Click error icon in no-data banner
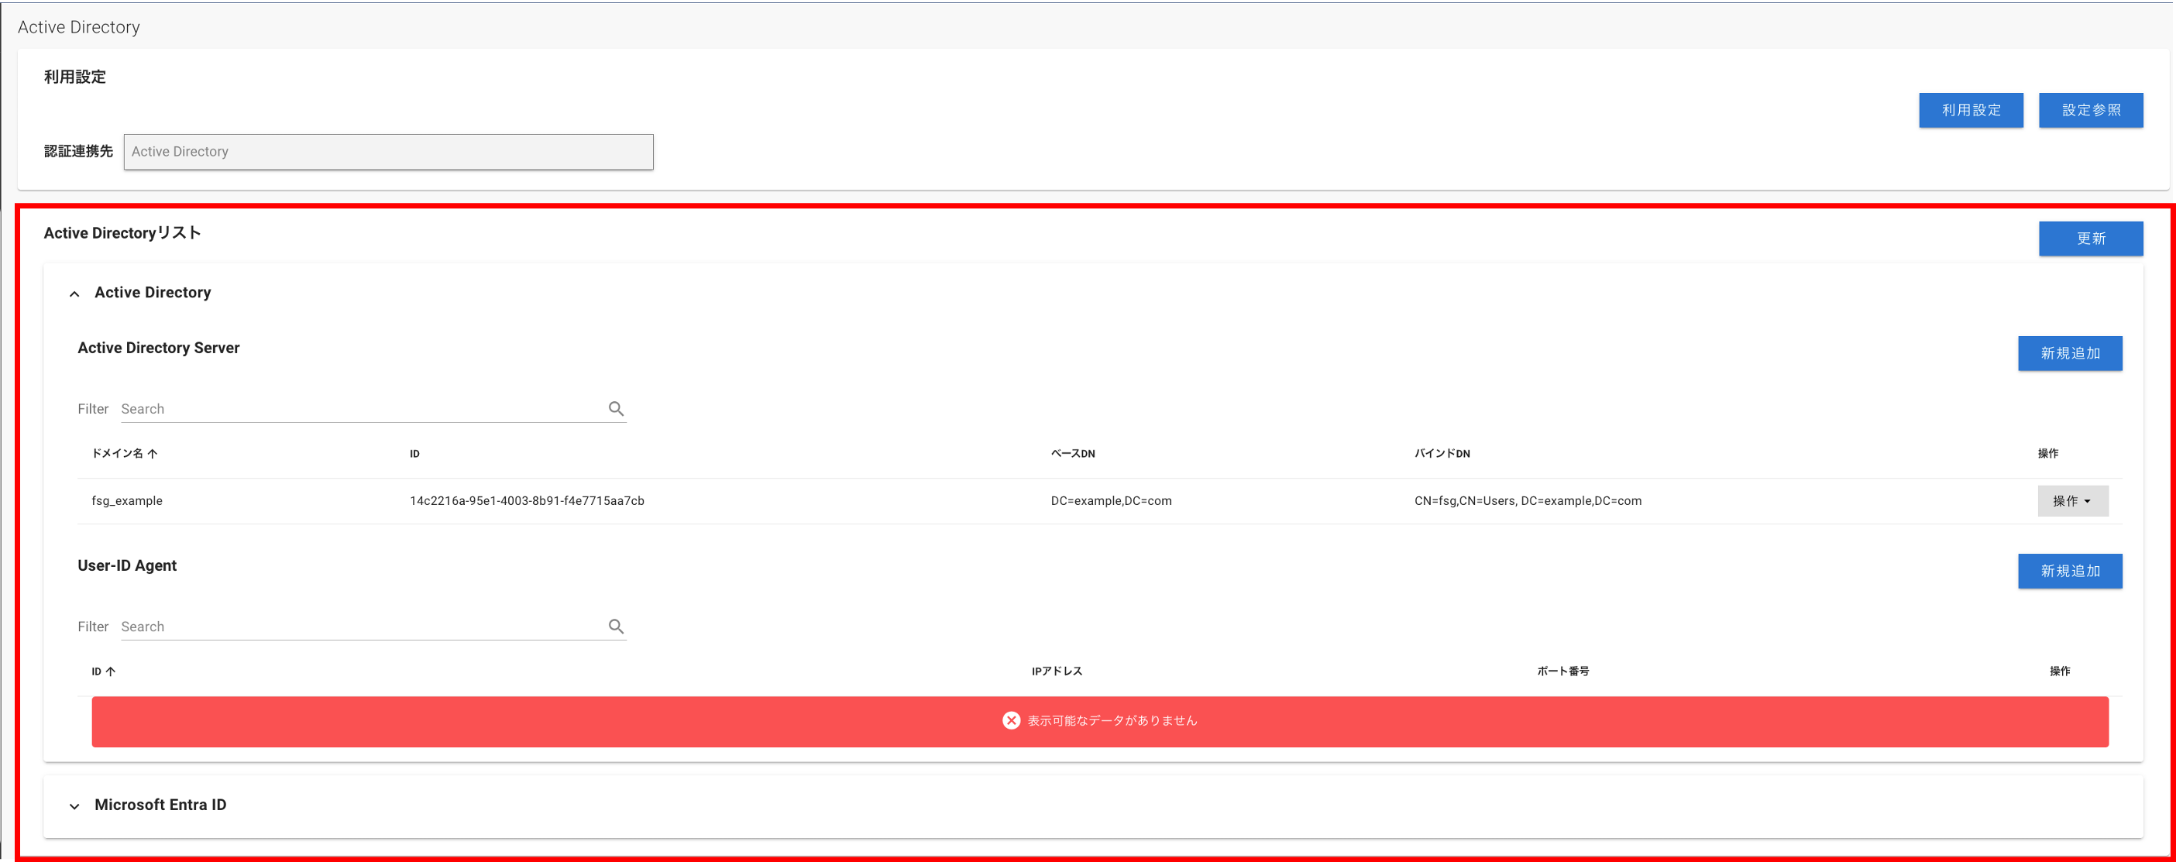This screenshot has height=862, width=2176. click(1010, 720)
